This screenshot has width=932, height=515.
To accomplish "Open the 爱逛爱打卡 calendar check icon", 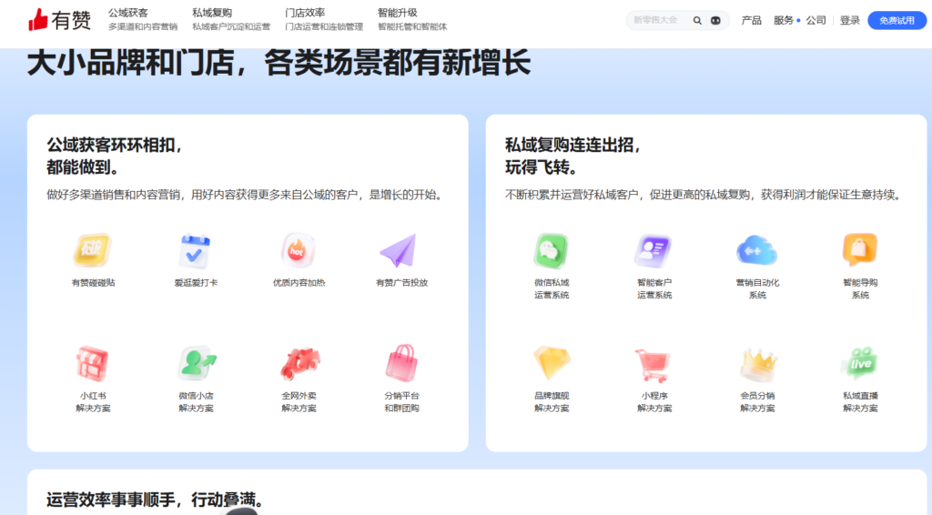I will click(x=196, y=249).
